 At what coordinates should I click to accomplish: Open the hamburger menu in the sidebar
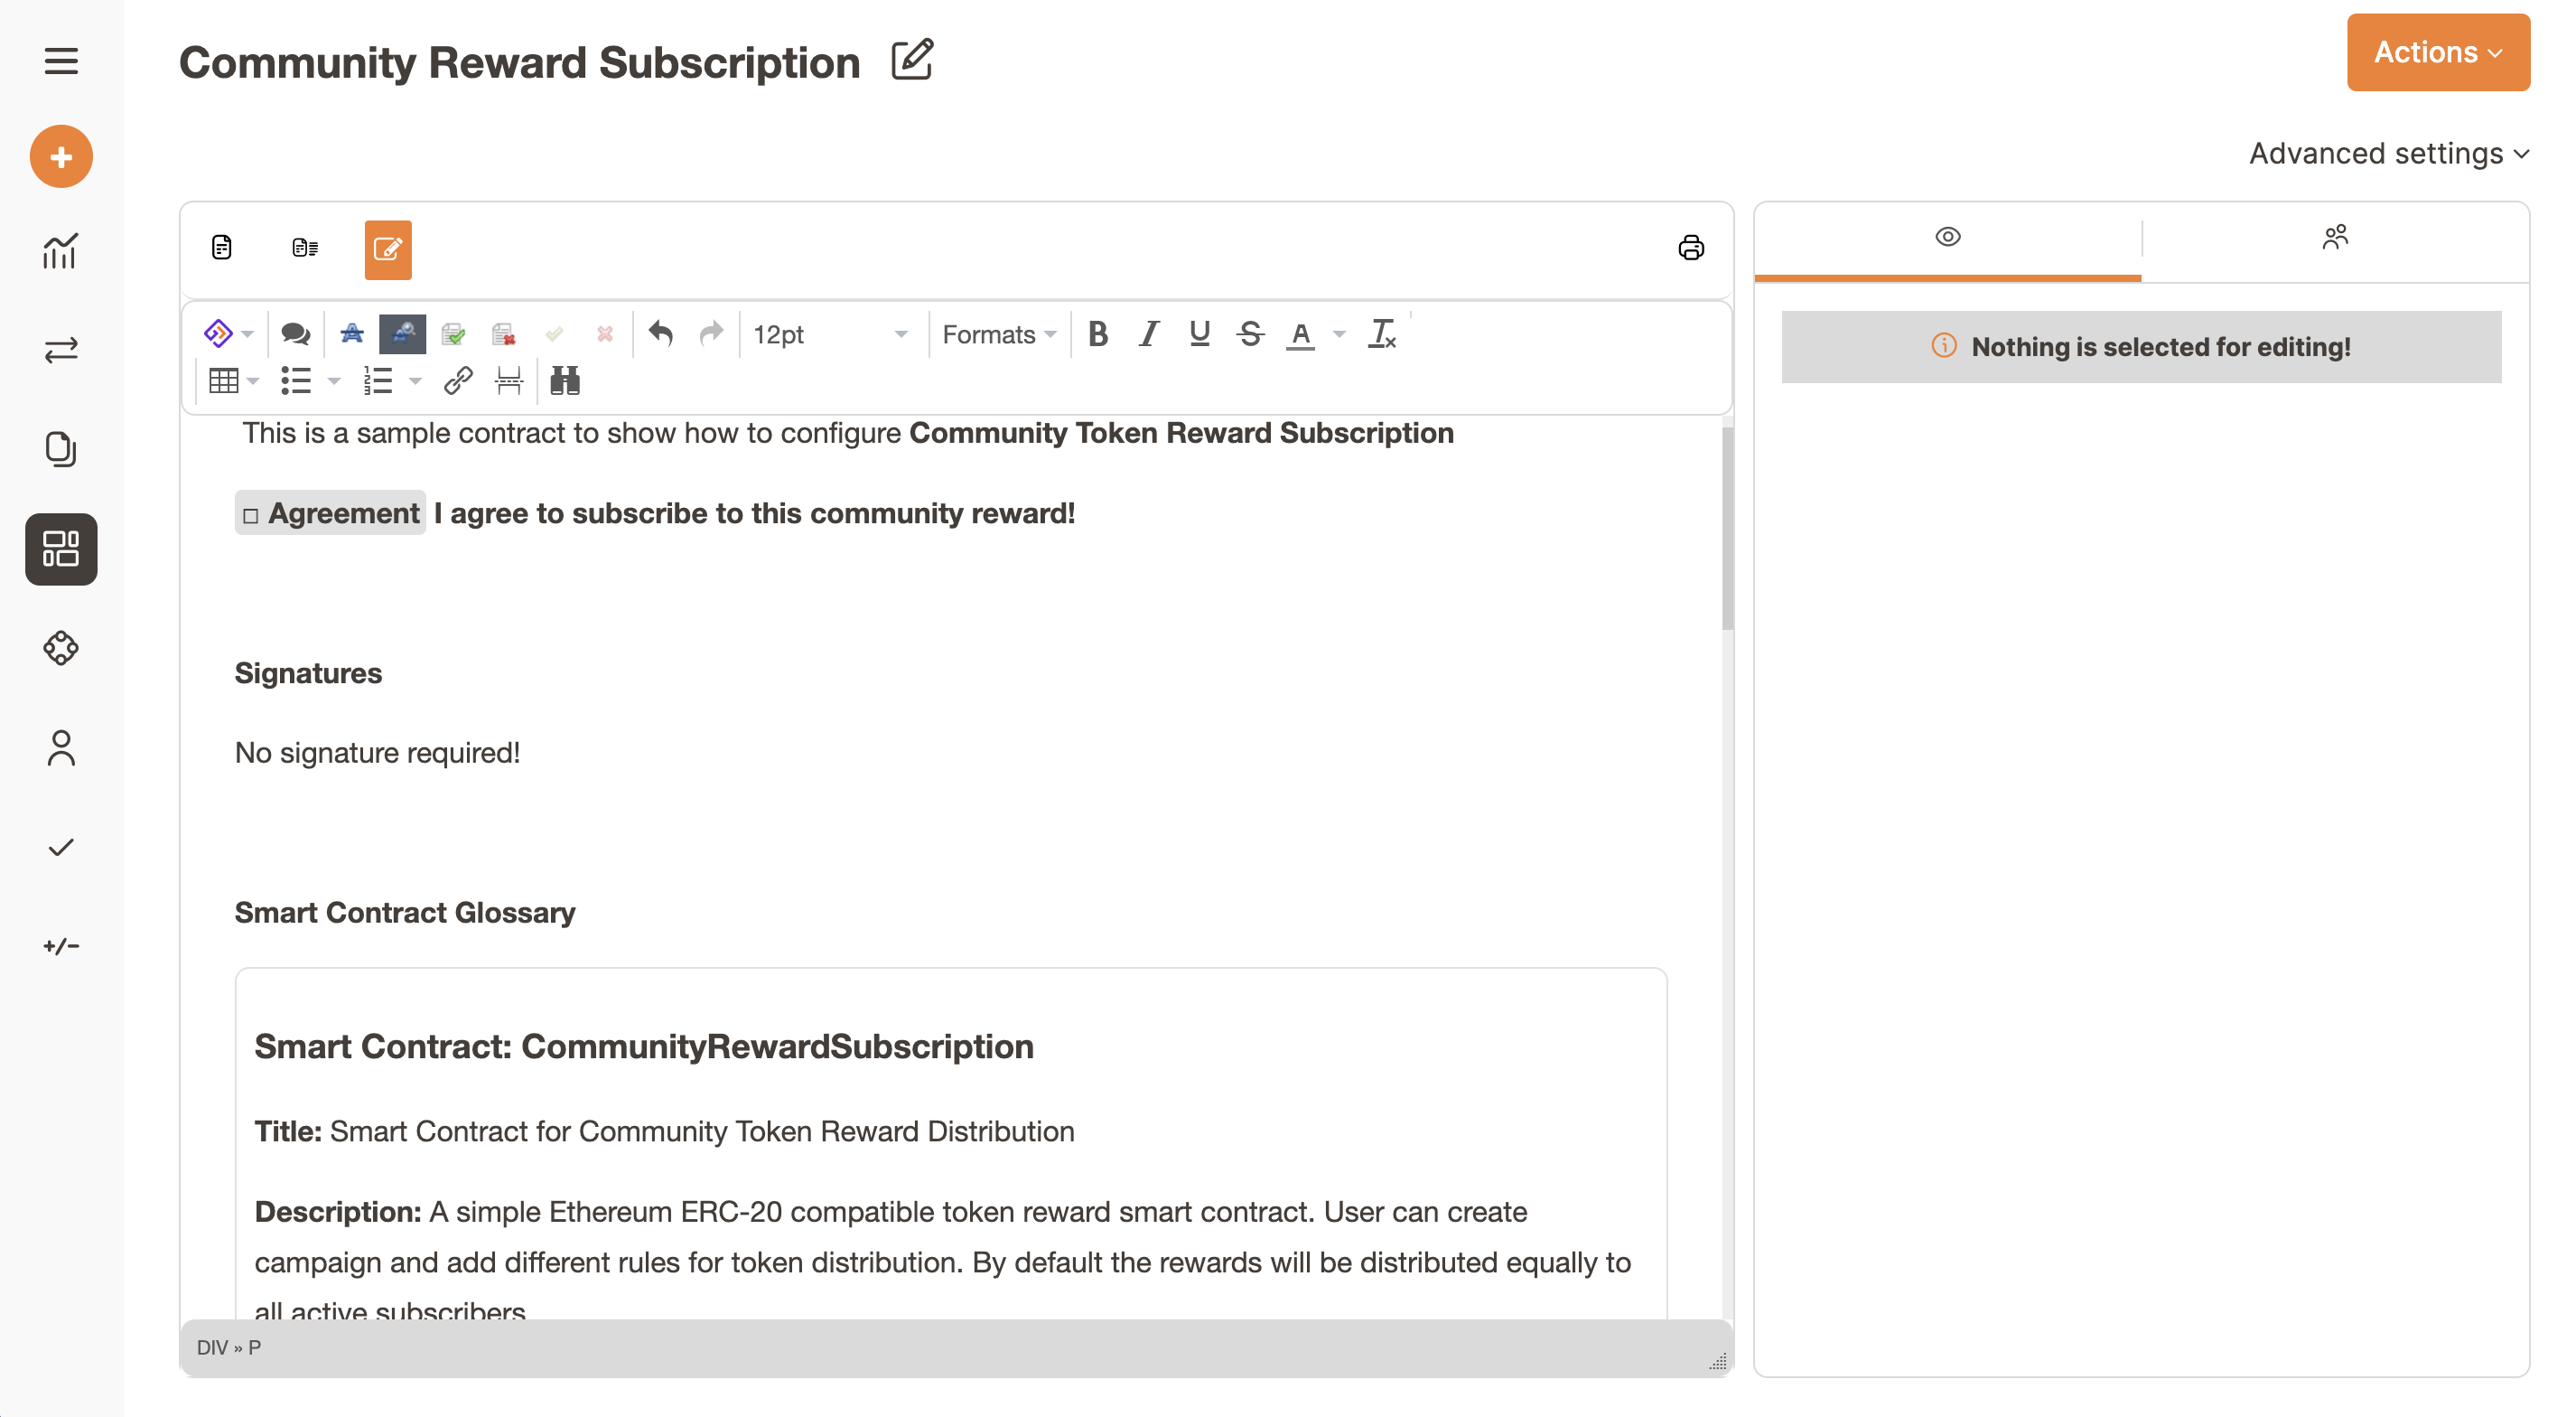pyautogui.click(x=61, y=61)
